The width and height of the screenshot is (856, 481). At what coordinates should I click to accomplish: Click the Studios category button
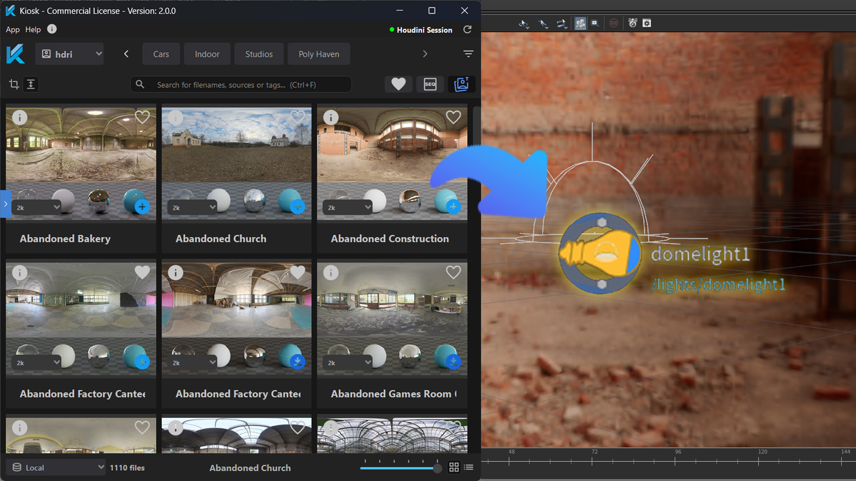(259, 54)
